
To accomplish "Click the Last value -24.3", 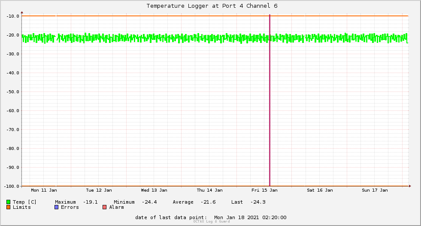I will [x=258, y=202].
